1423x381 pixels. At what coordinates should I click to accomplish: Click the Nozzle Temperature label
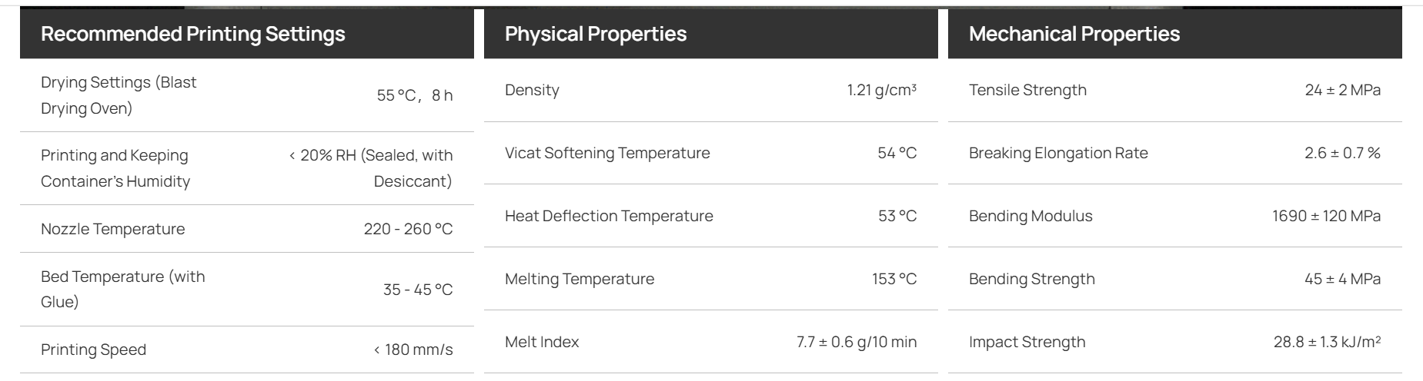(x=113, y=229)
